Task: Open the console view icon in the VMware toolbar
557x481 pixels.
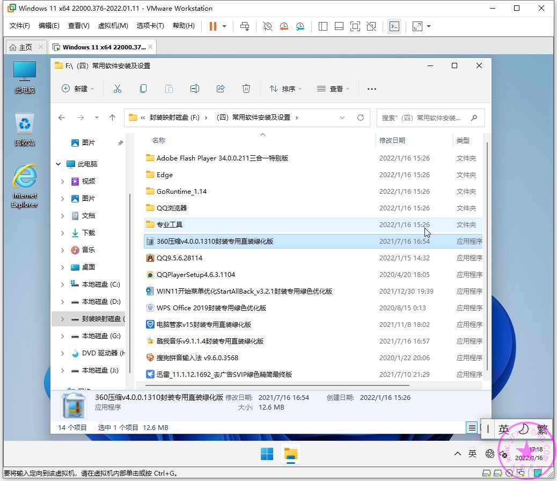Action: pyautogui.click(x=394, y=26)
